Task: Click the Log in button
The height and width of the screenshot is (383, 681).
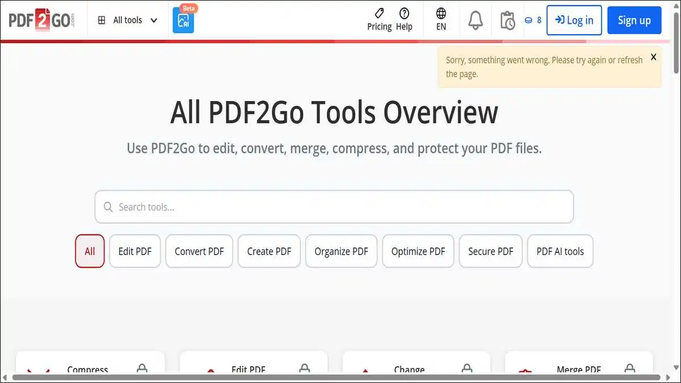Action: (574, 20)
